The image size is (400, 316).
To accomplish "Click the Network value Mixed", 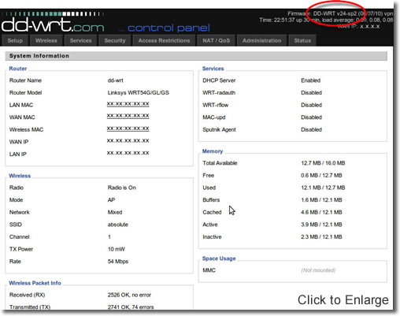I will (x=115, y=212).
